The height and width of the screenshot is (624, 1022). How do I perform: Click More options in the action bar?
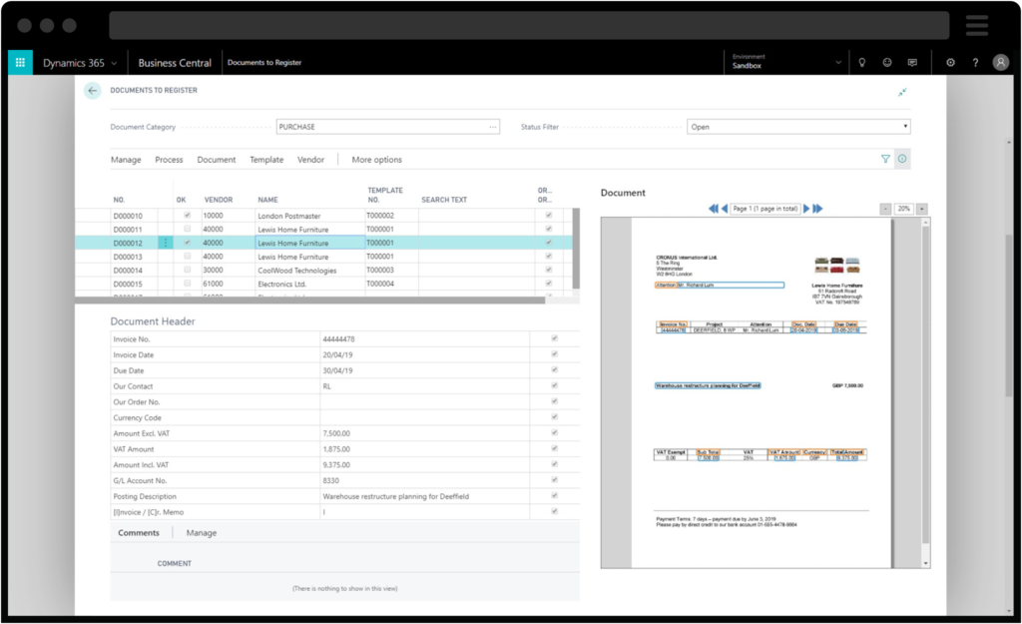click(377, 160)
